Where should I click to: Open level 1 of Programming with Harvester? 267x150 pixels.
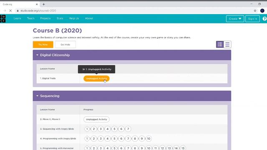tap(87, 148)
